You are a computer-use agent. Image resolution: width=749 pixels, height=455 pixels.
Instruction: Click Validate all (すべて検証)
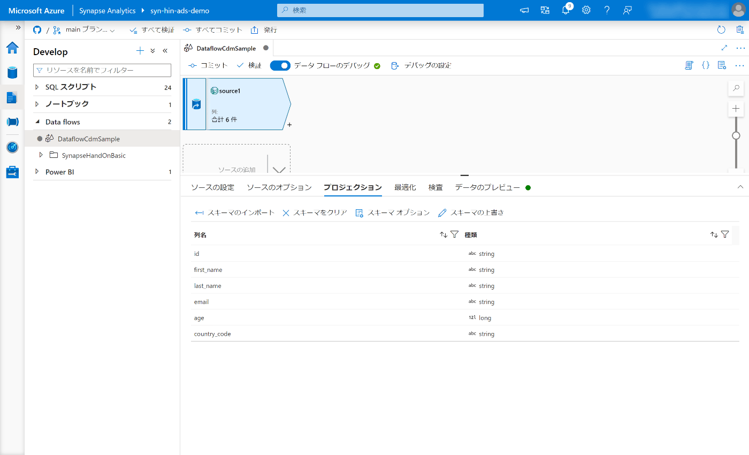coord(152,30)
